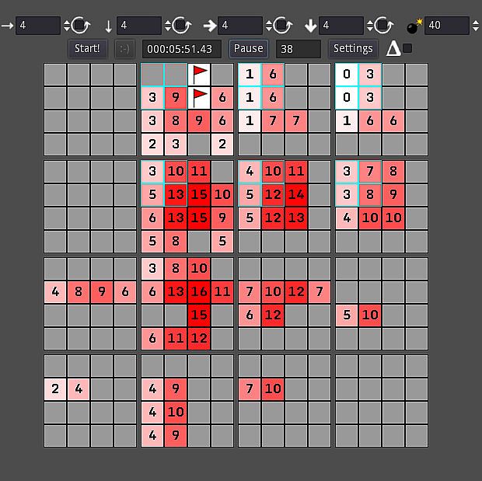Click the lower 0 cell

coord(347,98)
